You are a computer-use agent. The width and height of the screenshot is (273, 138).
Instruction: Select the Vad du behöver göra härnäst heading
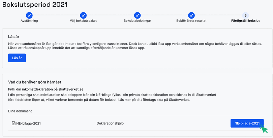pos(35,82)
